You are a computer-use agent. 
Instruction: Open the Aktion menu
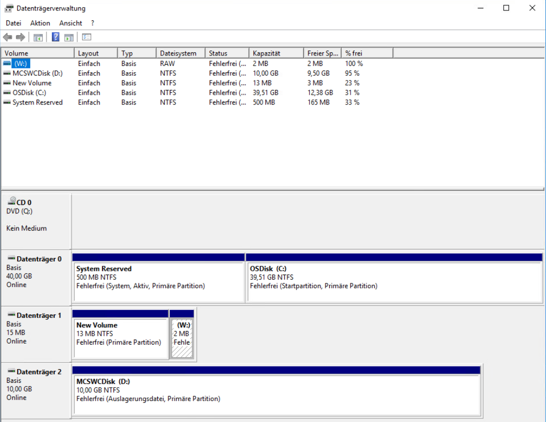[40, 23]
